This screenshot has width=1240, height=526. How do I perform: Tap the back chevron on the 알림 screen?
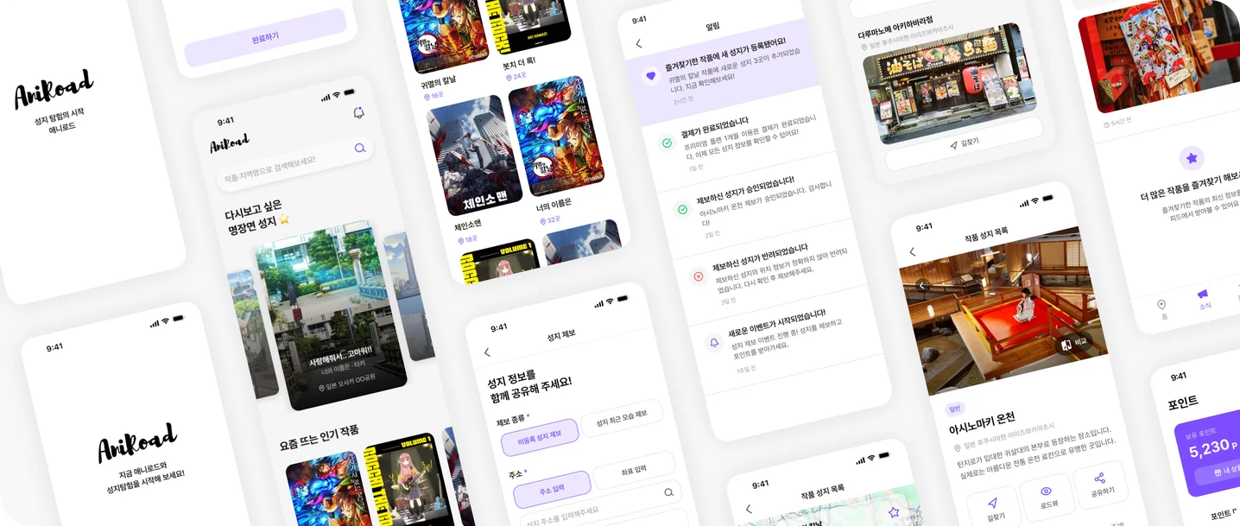[639, 41]
